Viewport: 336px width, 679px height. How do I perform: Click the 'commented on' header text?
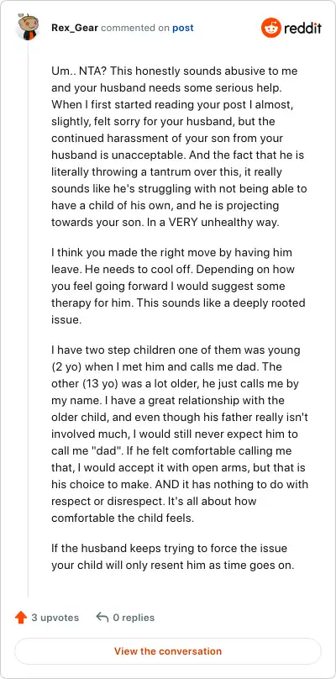[x=135, y=28]
